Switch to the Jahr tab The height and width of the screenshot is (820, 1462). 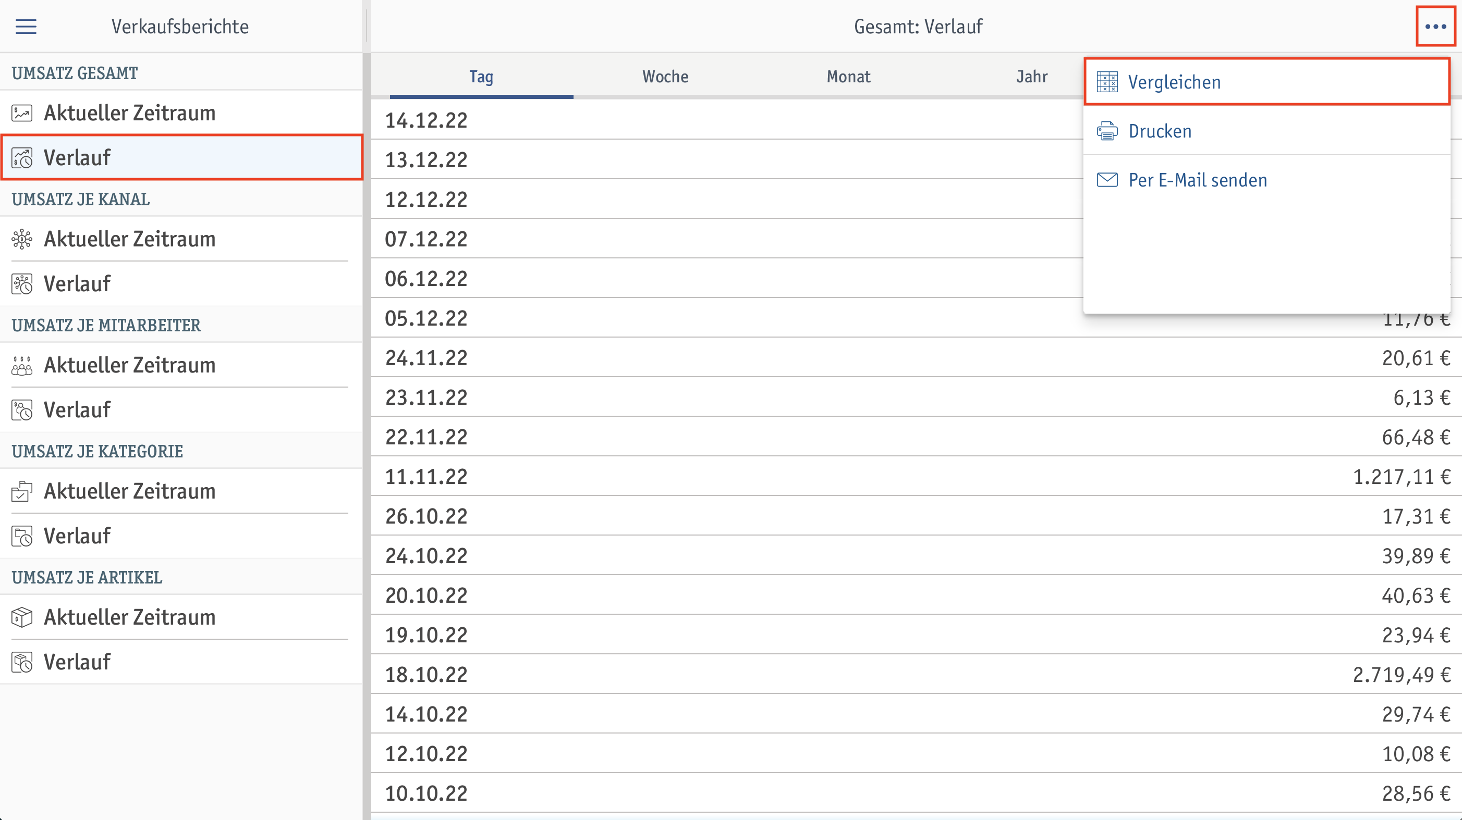tap(1032, 77)
